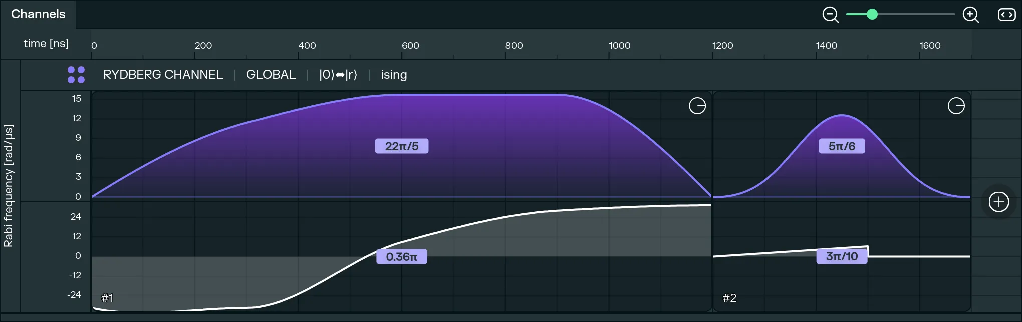
Task: Open the Channels tab
Action: coord(38,14)
